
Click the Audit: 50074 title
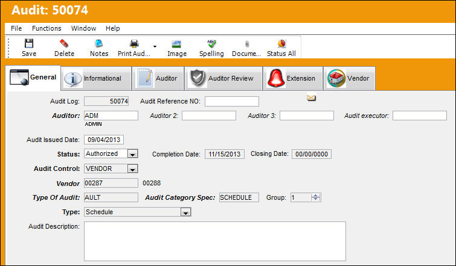(x=50, y=10)
